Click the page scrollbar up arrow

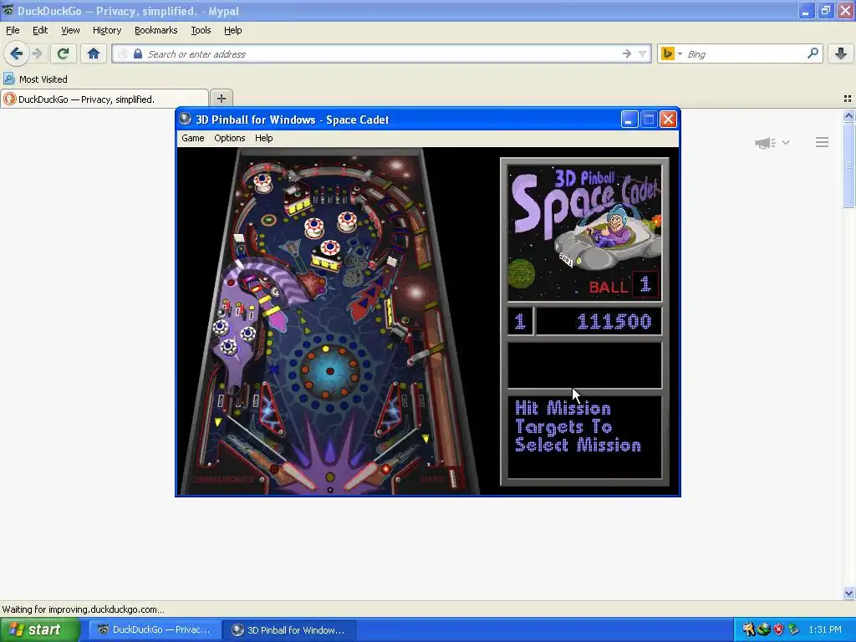[x=848, y=115]
